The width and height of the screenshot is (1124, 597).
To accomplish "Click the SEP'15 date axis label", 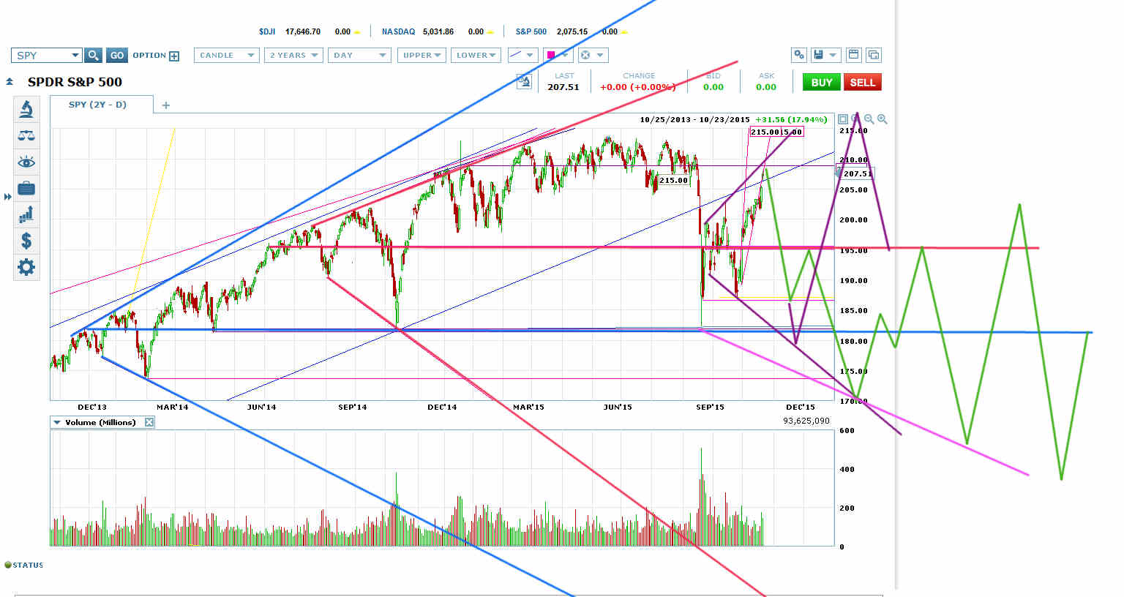I will (710, 407).
